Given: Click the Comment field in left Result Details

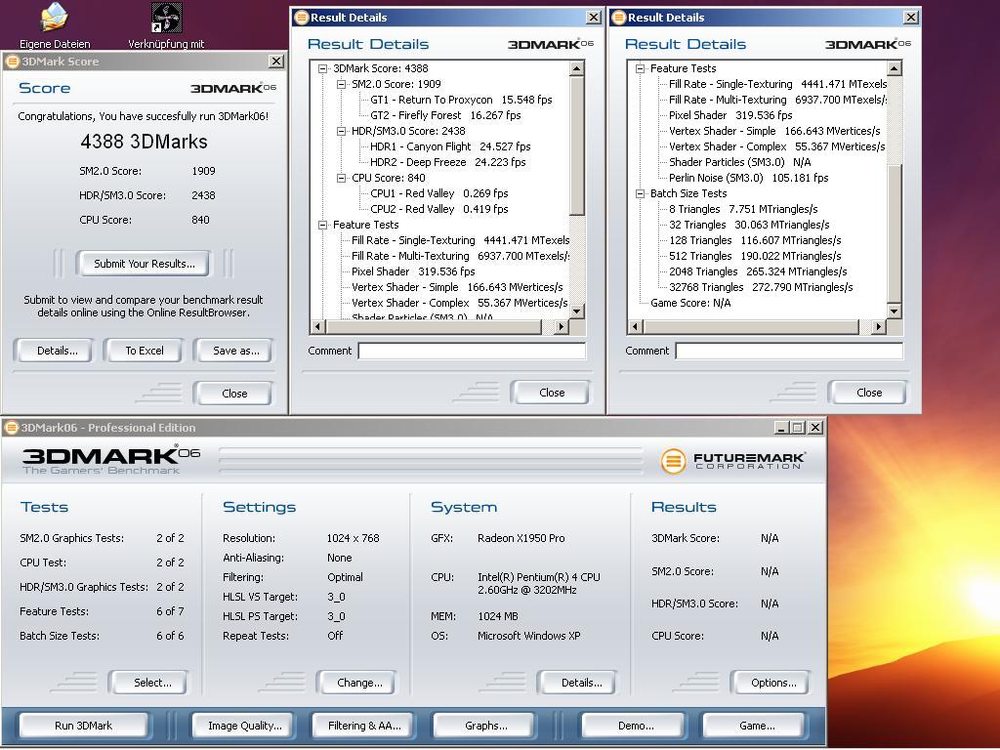Looking at the screenshot, I should (472, 351).
